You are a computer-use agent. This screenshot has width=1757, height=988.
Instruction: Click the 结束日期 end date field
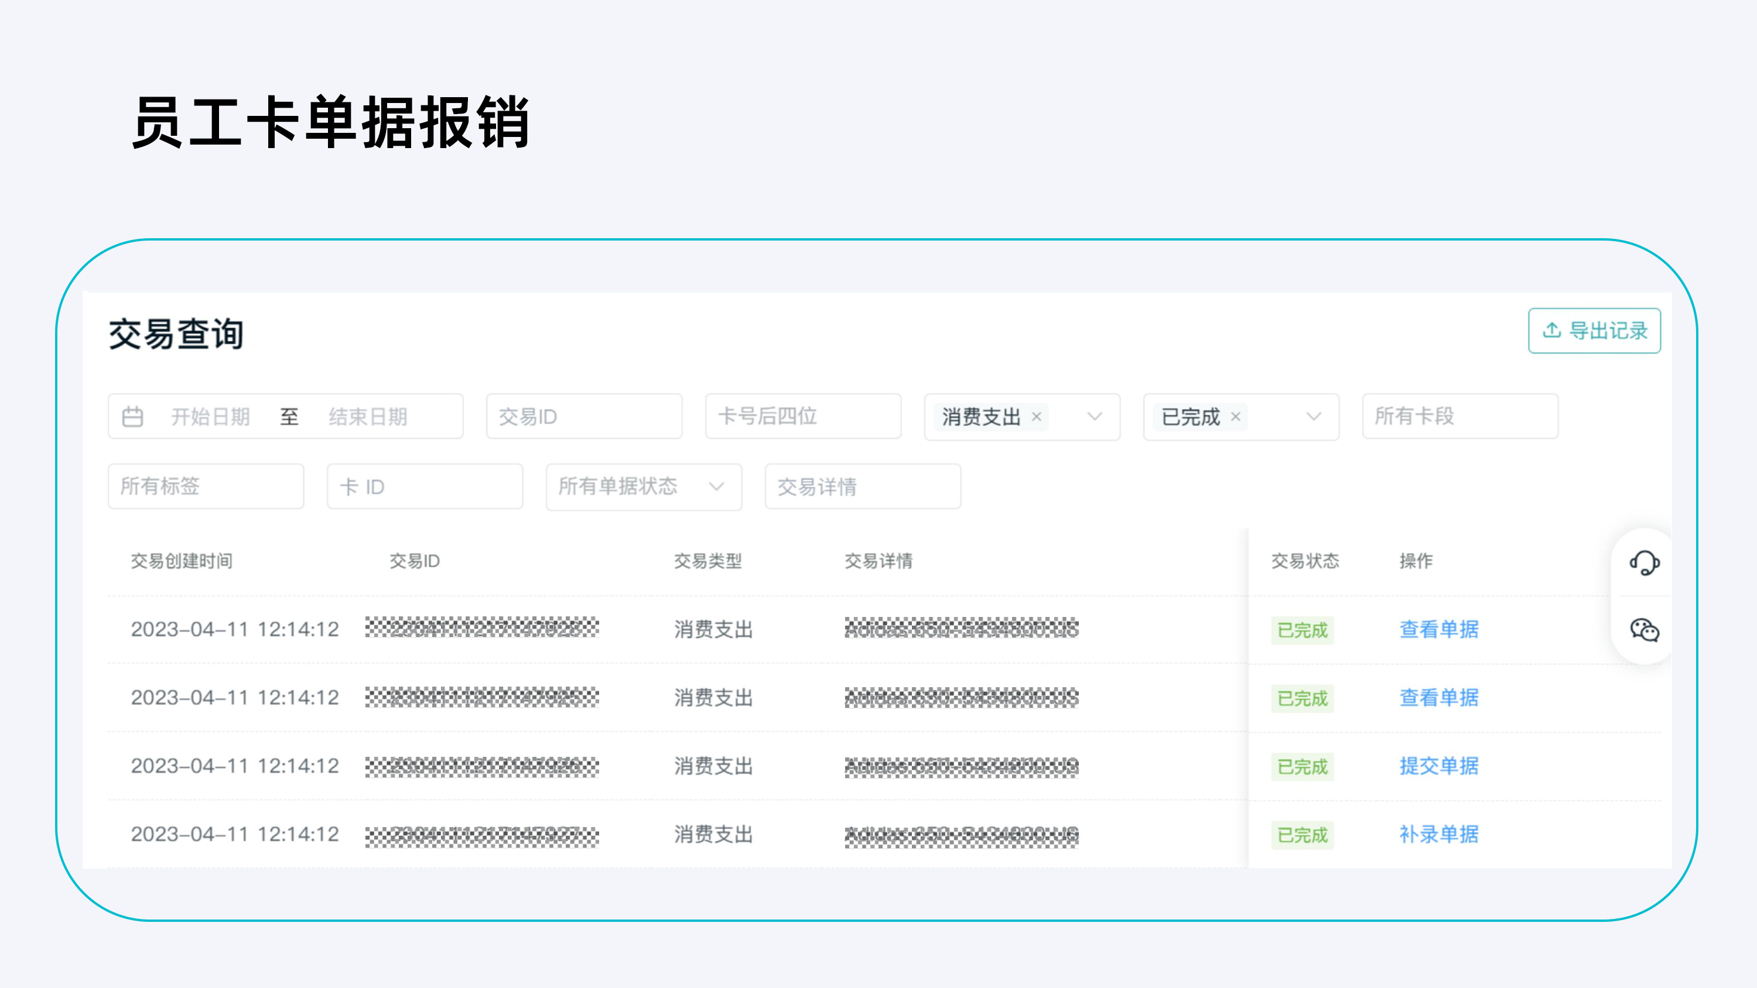pyautogui.click(x=368, y=417)
